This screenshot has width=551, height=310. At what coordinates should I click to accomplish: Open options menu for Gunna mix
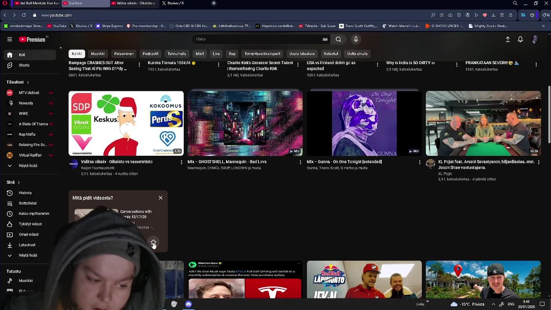420,162
